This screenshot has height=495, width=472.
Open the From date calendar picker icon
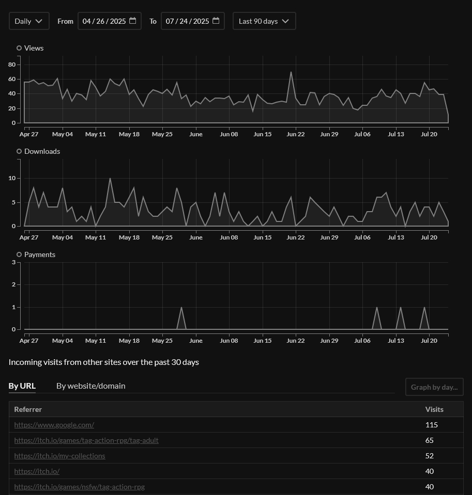pyautogui.click(x=133, y=21)
